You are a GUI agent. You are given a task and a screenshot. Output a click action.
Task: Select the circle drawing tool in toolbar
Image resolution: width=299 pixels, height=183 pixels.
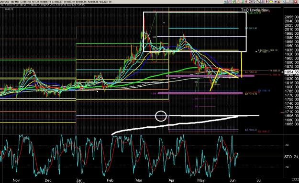pyautogui.click(x=250, y=2)
